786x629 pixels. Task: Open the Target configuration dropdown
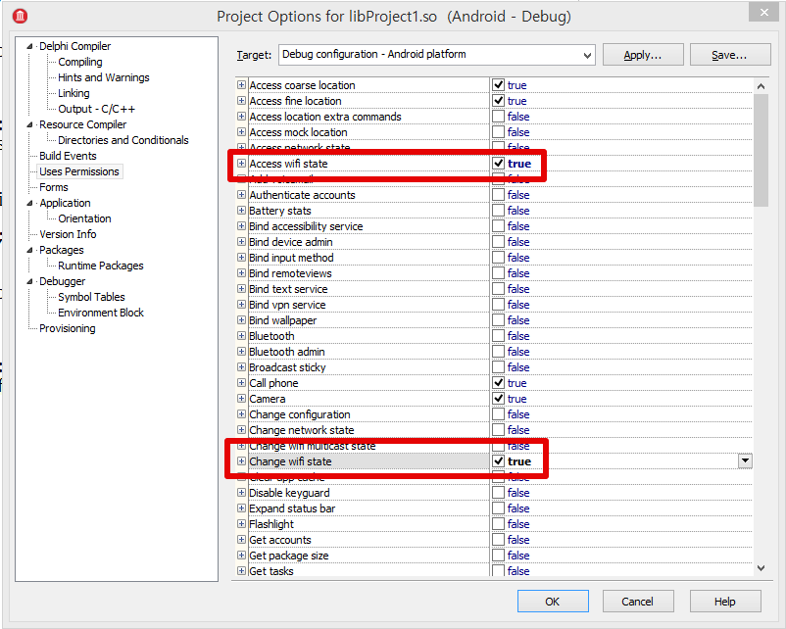click(x=587, y=55)
